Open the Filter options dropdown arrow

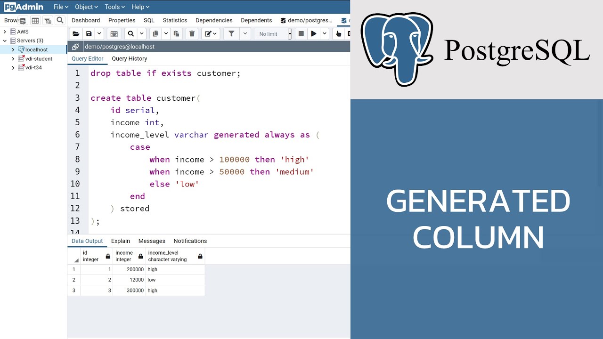(x=245, y=34)
